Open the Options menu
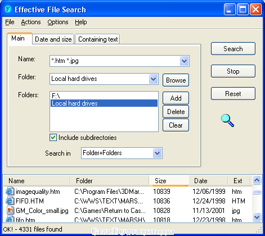 58,22
